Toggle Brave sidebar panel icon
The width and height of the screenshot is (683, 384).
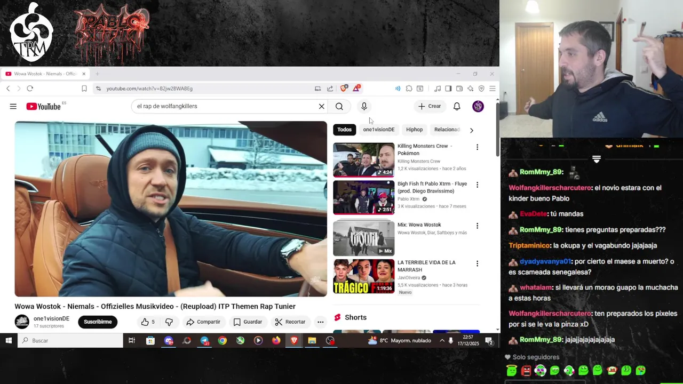[x=448, y=89]
